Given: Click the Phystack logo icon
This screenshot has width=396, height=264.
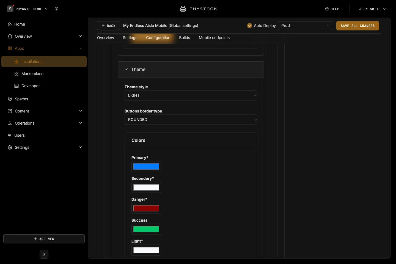Looking at the screenshot, I should [x=183, y=9].
